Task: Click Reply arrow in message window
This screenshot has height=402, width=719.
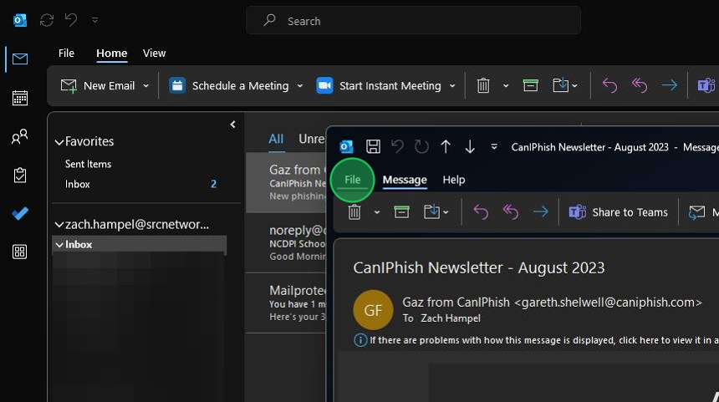Action: (481, 211)
